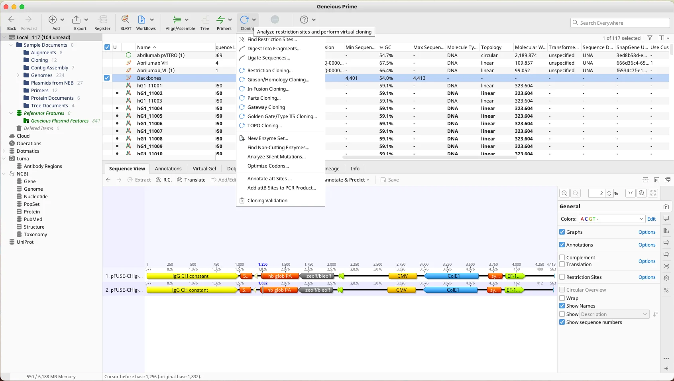The image size is (674, 381).
Task: Choose Restriction Cloning... from menu
Action: tap(281, 70)
